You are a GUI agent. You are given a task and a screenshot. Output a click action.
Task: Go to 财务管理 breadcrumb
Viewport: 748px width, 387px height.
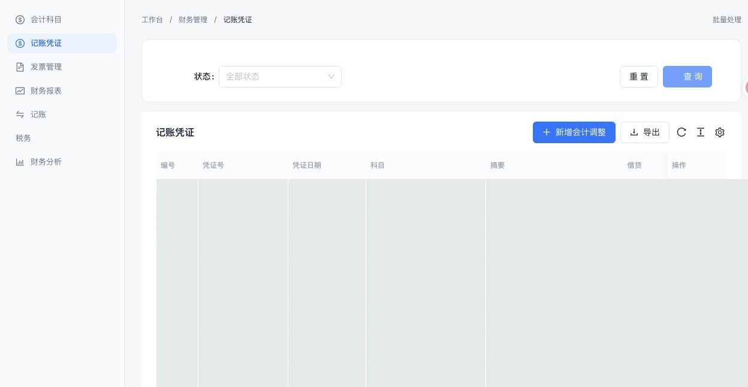pos(193,20)
